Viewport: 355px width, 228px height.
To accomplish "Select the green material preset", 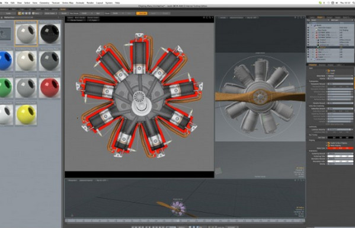I will (5, 87).
